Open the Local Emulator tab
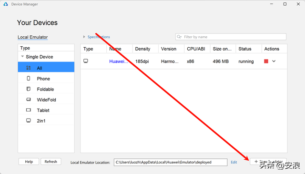This screenshot has height=174, width=305. [33, 37]
